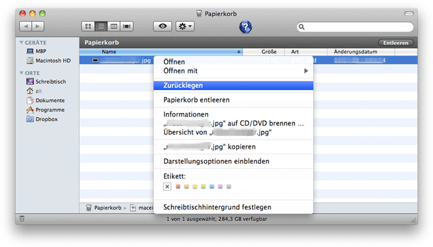Apply the orange label color
The image size is (433, 247).
(x=186, y=186)
